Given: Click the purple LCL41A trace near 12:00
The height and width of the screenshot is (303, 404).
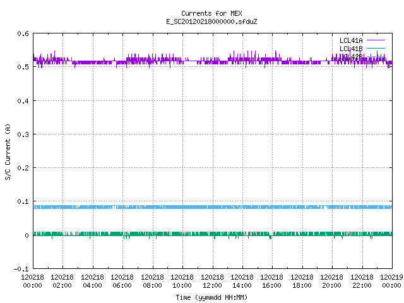Looking at the screenshot, I should (213, 61).
